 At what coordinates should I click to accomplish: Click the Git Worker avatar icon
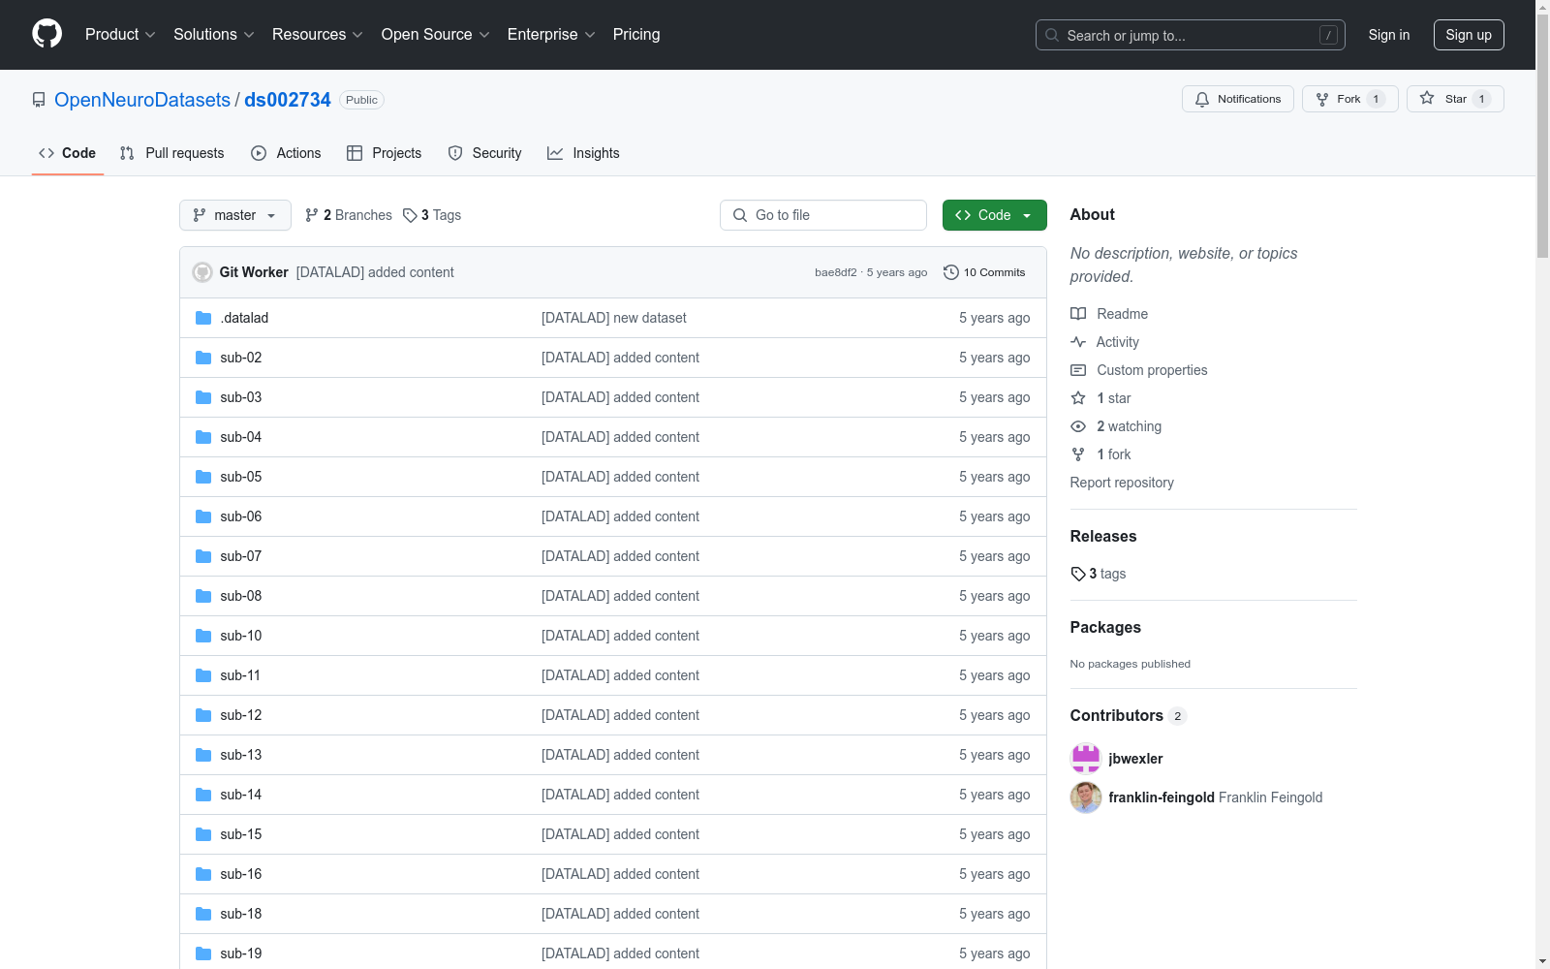[x=202, y=272]
